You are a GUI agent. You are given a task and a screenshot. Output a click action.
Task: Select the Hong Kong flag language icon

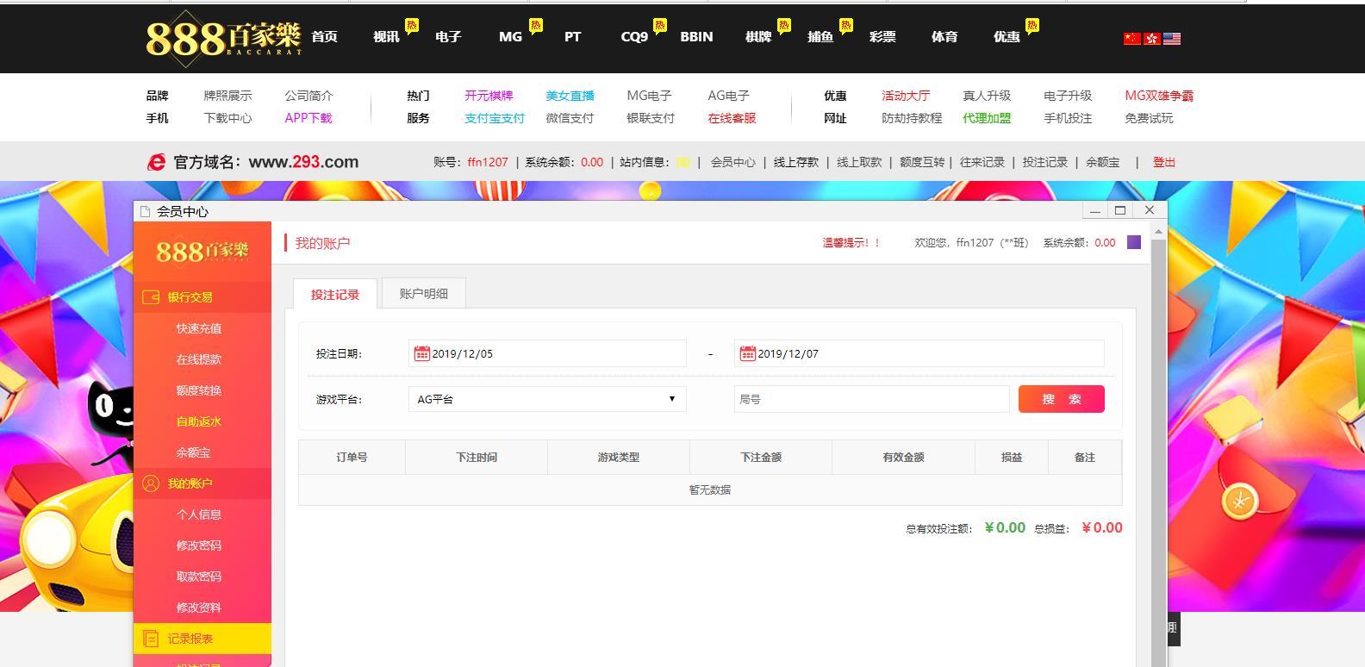click(1151, 38)
